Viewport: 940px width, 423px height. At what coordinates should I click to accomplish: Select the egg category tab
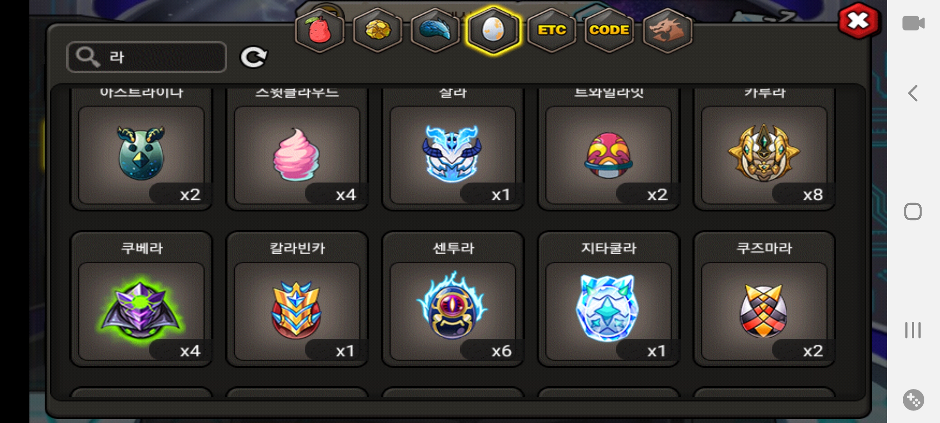(x=493, y=31)
